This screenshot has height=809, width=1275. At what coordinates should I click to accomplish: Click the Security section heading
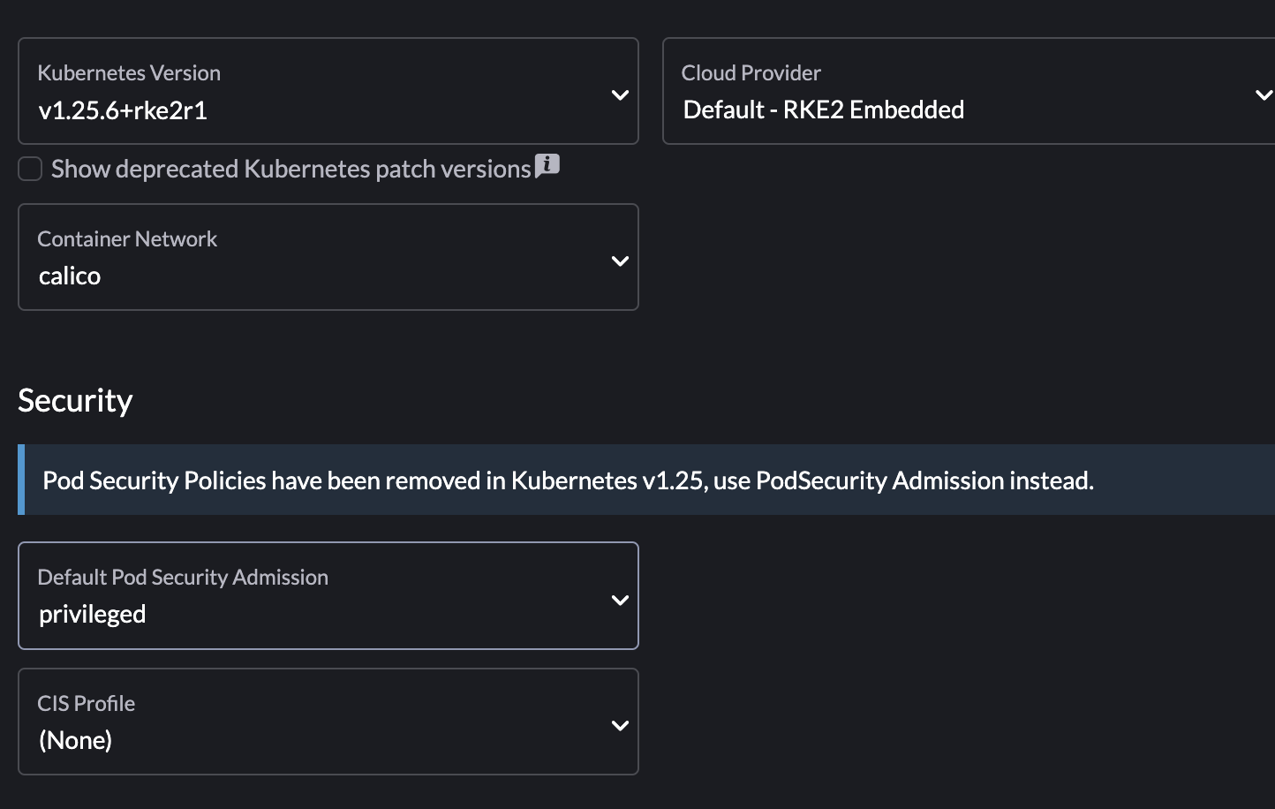click(x=75, y=400)
